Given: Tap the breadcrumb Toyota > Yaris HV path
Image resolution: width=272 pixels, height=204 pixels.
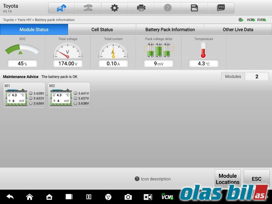Looking at the screenshot, I should click(x=17, y=20).
